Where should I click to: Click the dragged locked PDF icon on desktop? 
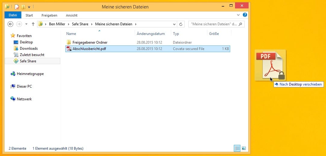coord(270,65)
